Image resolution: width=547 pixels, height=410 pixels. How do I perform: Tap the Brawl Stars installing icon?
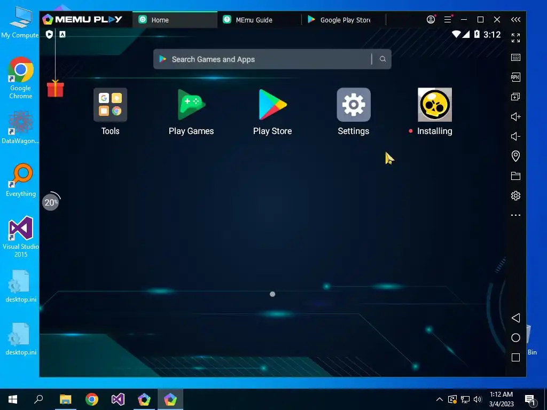(435, 105)
